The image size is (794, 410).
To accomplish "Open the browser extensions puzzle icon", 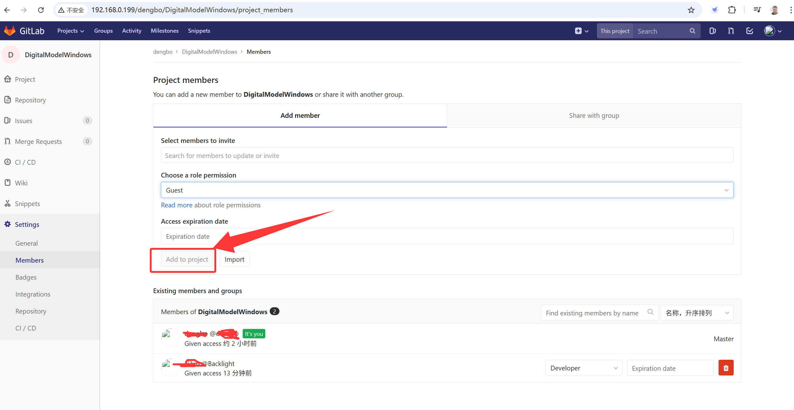I will 732,10.
